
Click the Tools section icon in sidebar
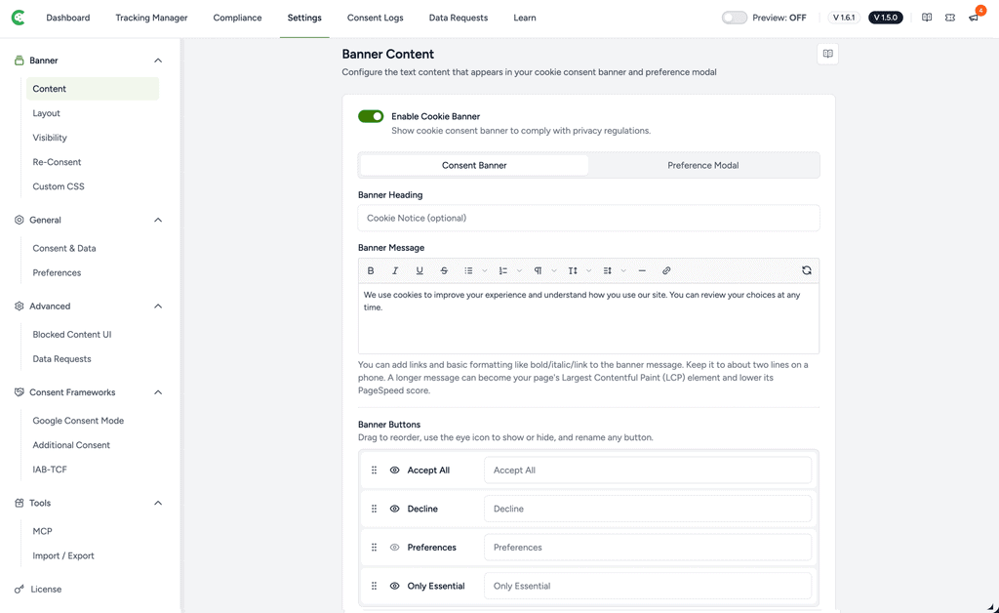[20, 504]
